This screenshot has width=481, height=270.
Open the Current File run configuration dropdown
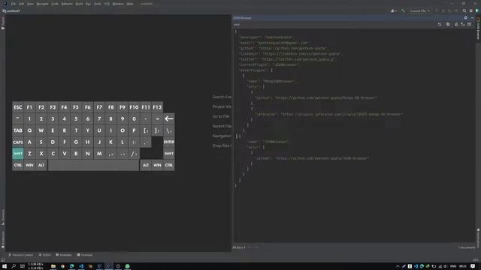point(419,10)
